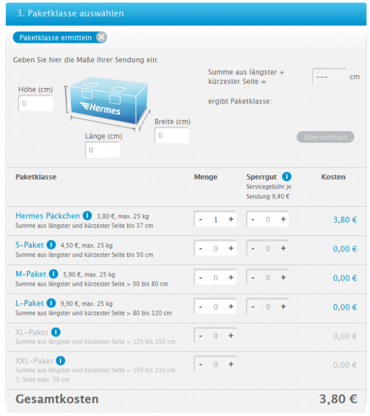Show info for XXL-Paket
The height and width of the screenshot is (416, 370).
pos(60,361)
